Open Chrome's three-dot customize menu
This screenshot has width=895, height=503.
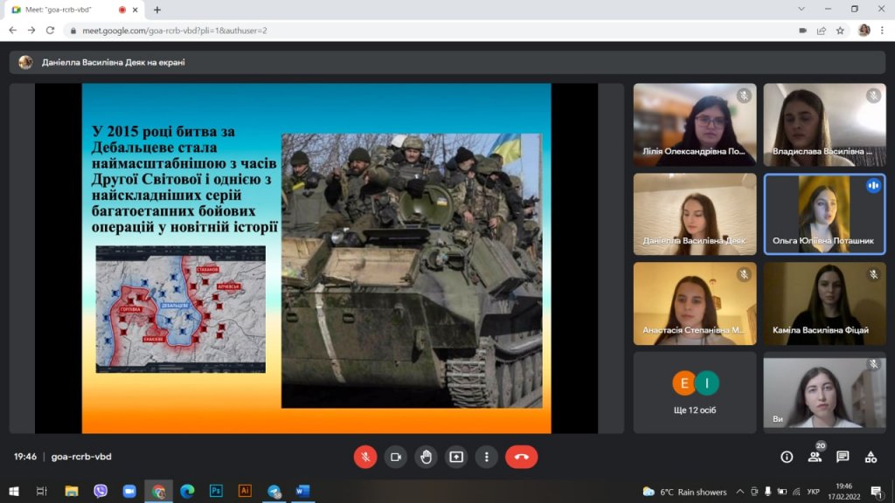click(x=883, y=30)
